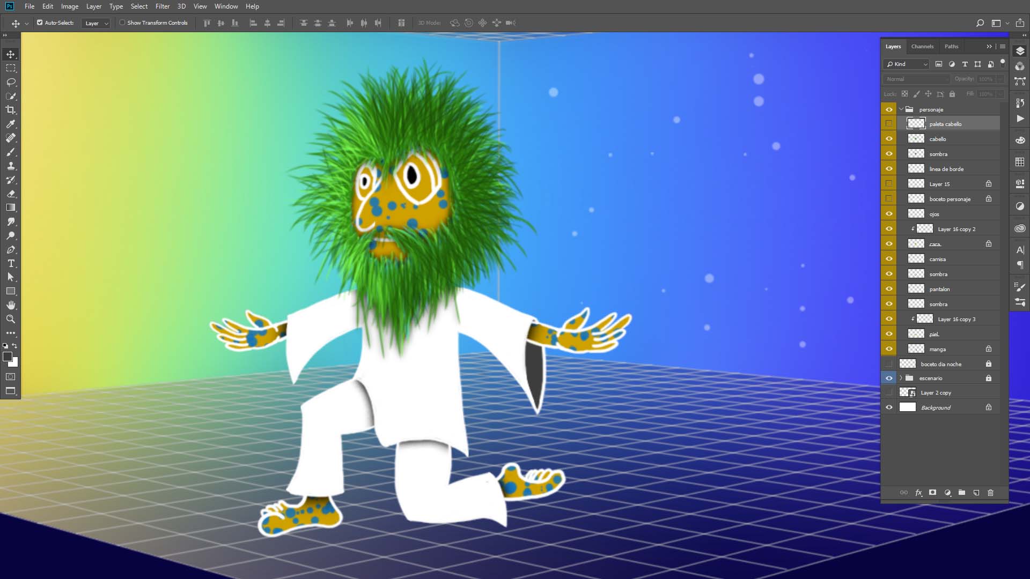This screenshot has height=579, width=1030.
Task: Enable Show Transform Controls checkbox
Action: (122, 23)
